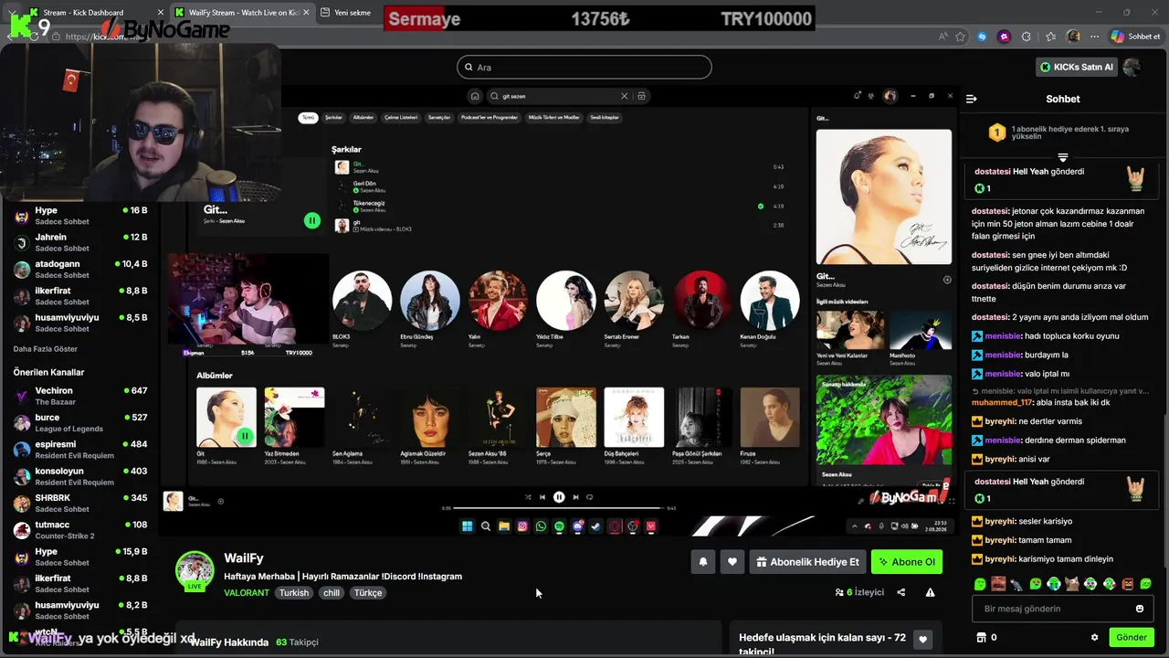The height and width of the screenshot is (658, 1169).
Task: Open chat settings gear icon
Action: pos(1094,637)
